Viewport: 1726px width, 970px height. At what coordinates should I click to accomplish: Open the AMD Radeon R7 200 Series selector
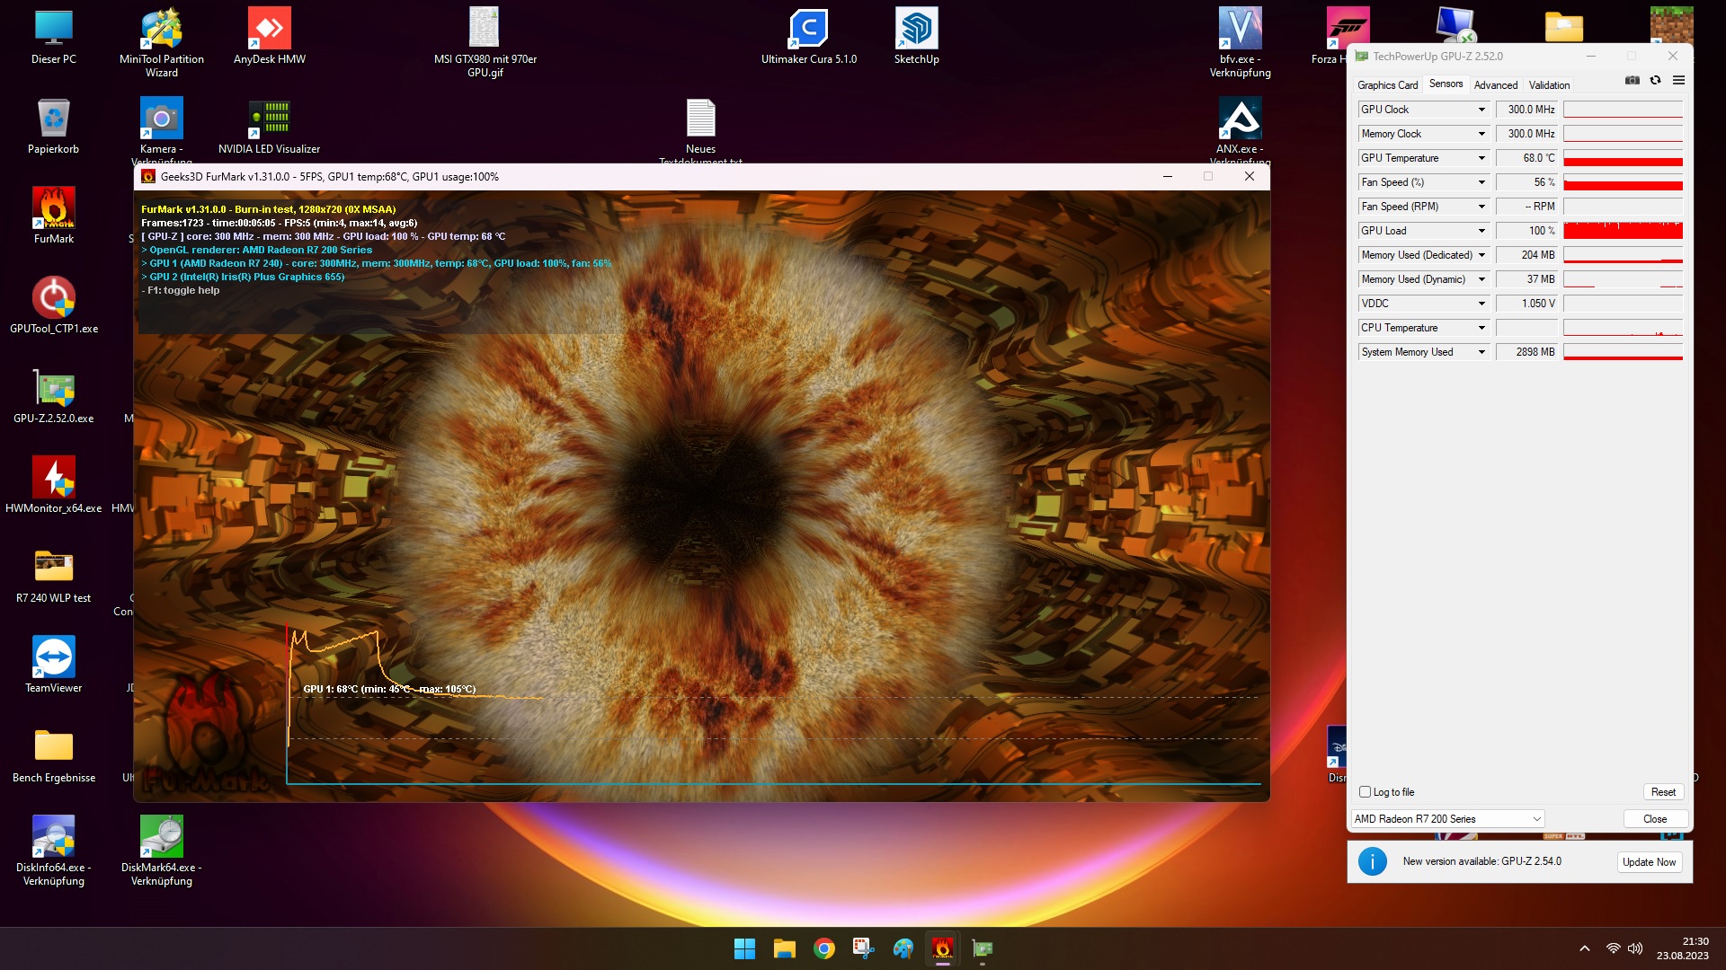(x=1447, y=819)
